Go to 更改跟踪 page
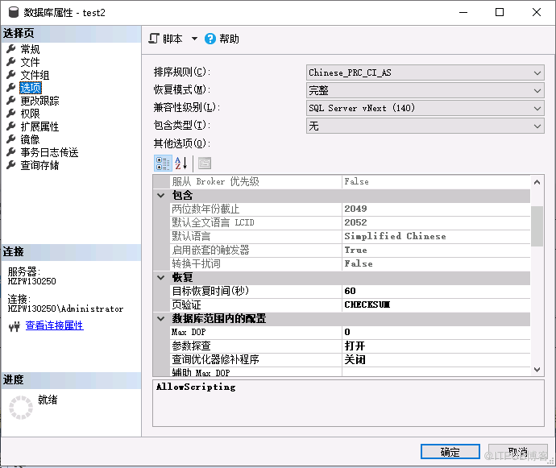 click(39, 101)
